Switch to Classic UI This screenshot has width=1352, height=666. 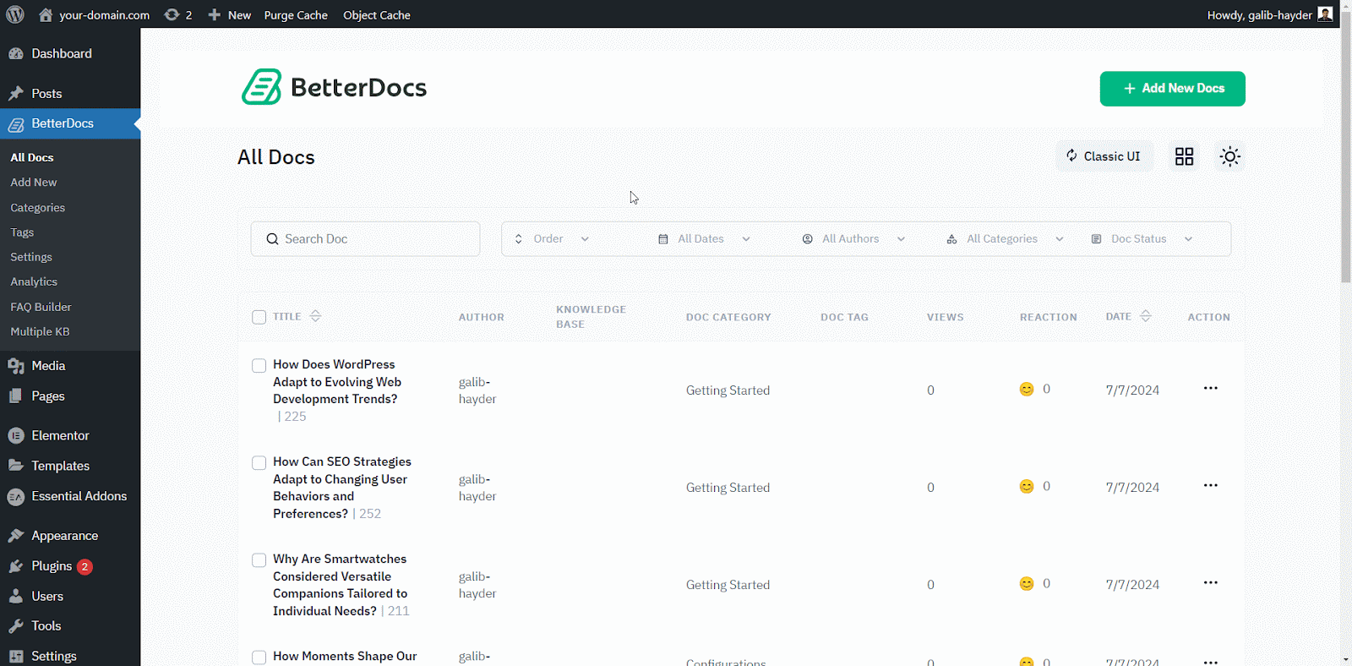click(x=1104, y=156)
